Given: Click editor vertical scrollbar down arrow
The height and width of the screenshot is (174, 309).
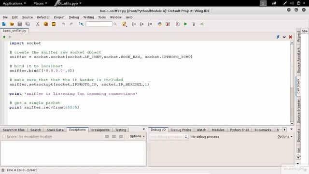Looking at the screenshot, I should (292, 123).
